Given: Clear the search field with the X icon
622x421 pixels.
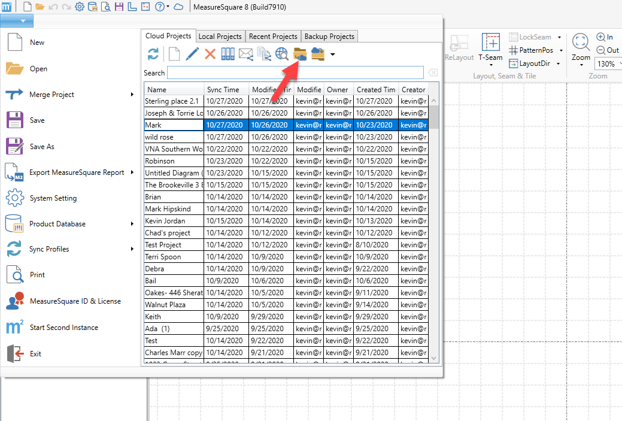Looking at the screenshot, I should [x=433, y=72].
